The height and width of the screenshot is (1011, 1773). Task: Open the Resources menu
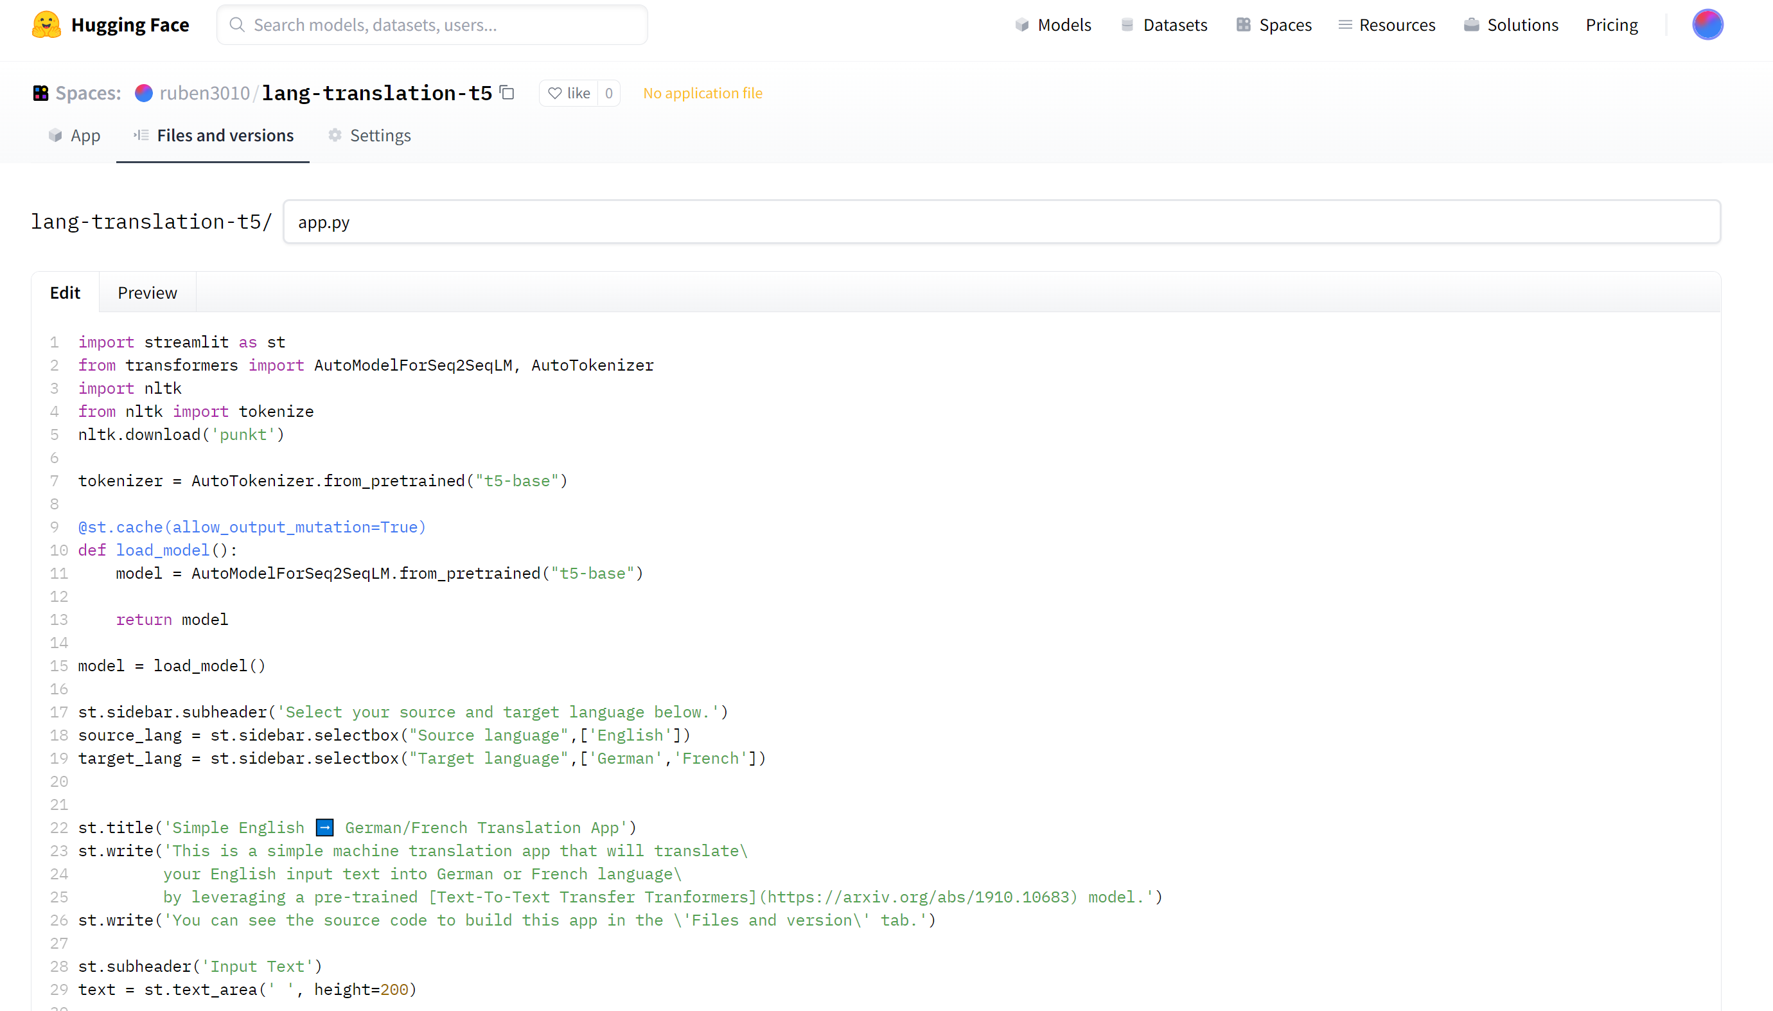[x=1386, y=25]
